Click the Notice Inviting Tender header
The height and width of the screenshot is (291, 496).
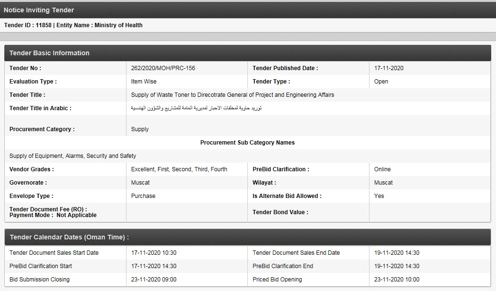pos(39,10)
